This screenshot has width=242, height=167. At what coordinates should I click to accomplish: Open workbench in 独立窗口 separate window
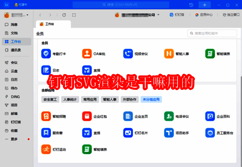[x=231, y=15]
